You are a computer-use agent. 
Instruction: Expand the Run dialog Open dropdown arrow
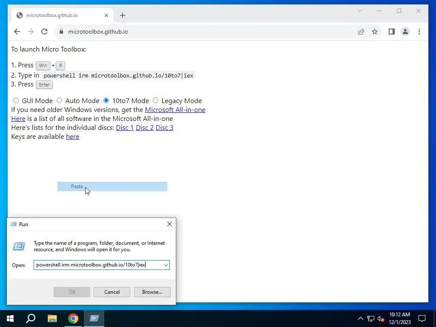click(x=166, y=265)
